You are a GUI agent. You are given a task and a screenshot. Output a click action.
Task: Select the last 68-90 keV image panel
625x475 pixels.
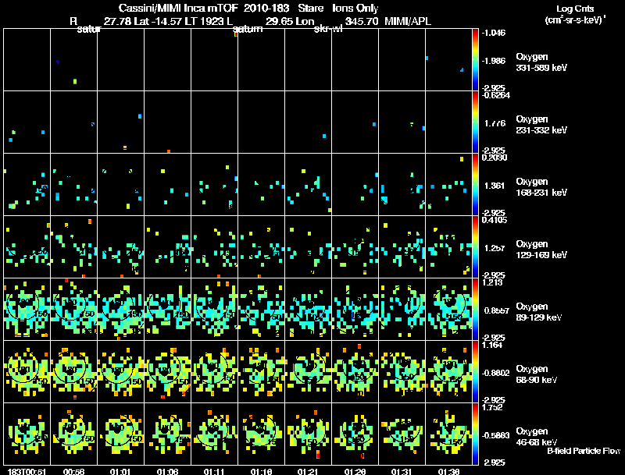[x=448, y=371]
